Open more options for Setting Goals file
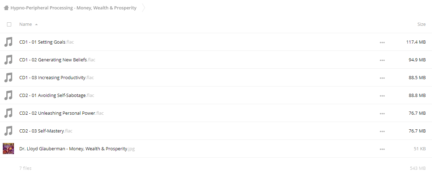432x182 pixels. tap(382, 42)
